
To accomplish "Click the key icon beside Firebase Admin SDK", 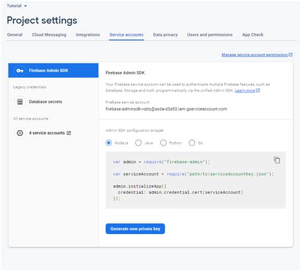I will coord(20,71).
